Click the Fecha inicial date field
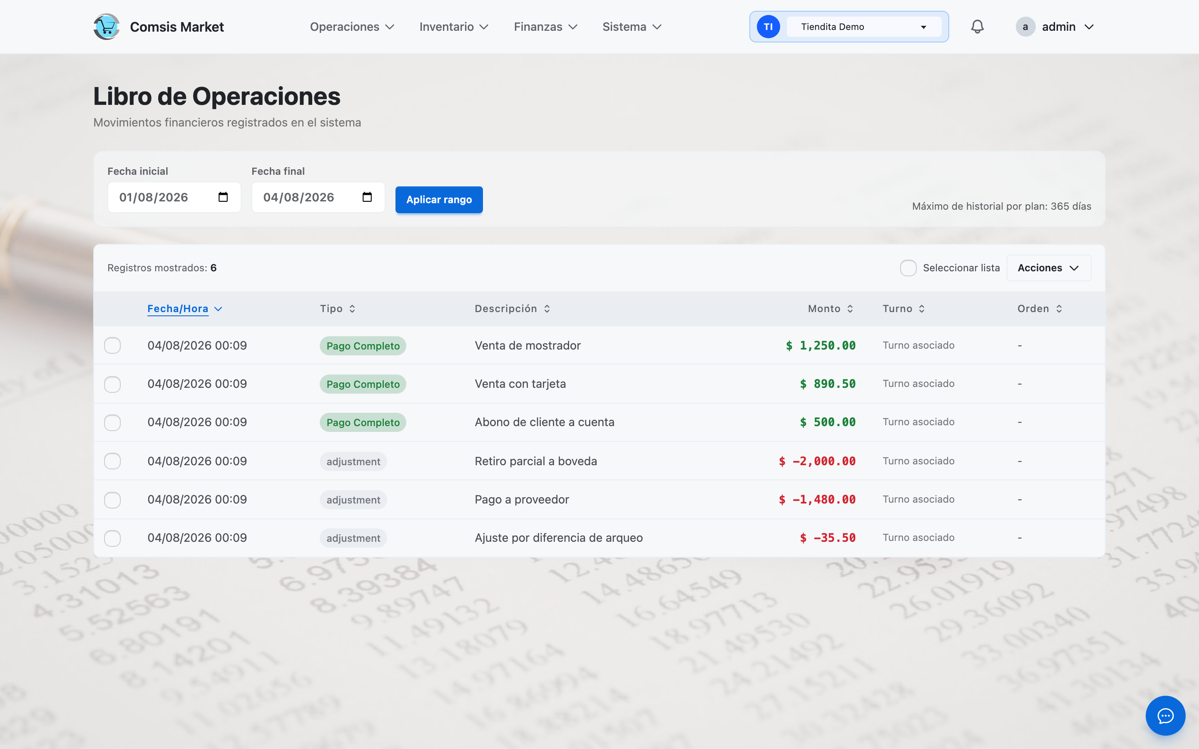The image size is (1199, 749). pos(174,197)
